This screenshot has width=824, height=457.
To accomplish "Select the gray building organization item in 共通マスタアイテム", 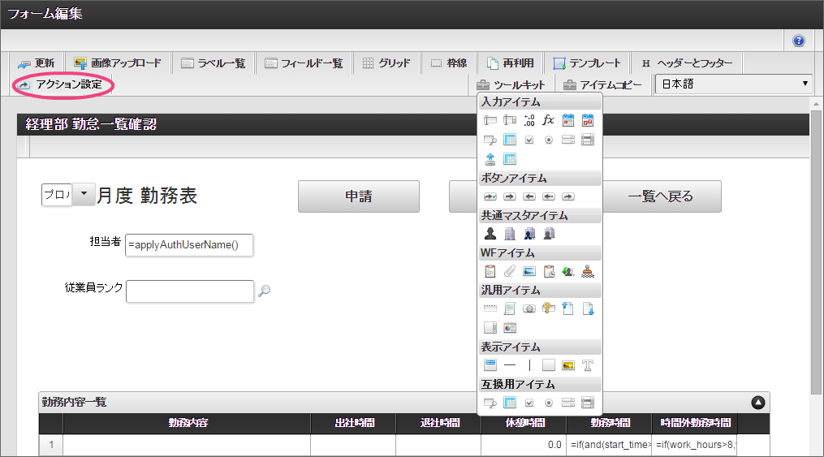I will [510, 234].
